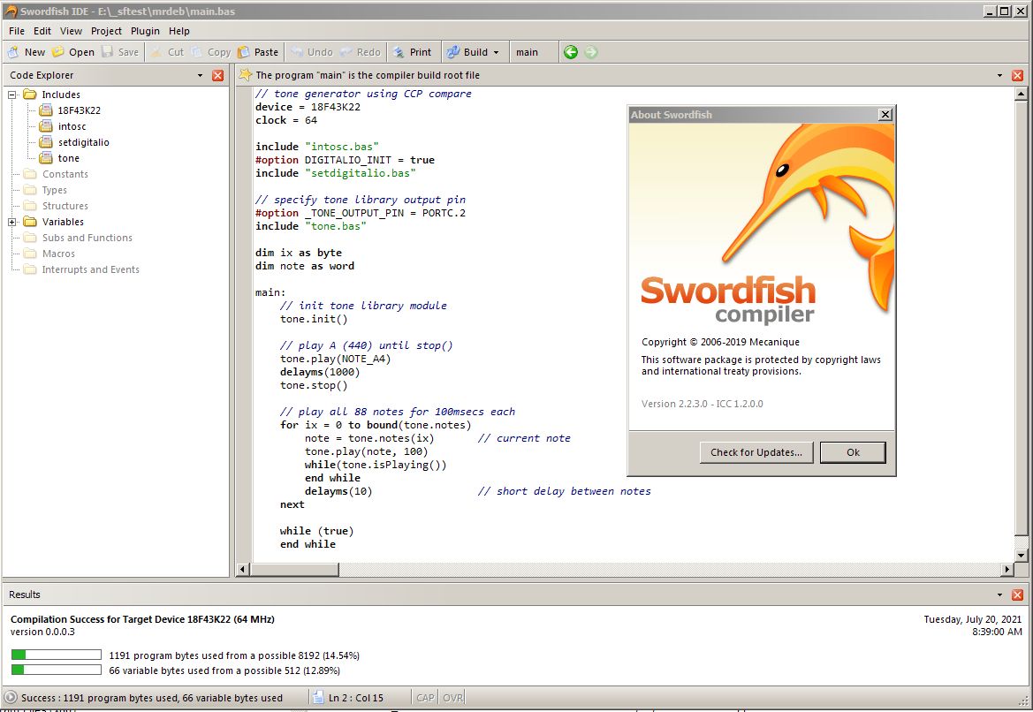The image size is (1033, 712).
Task: Click the Includes folder icon
Action: pos(30,95)
